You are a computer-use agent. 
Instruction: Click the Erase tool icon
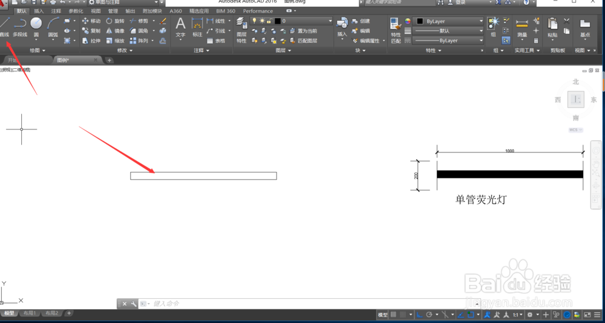tap(163, 21)
